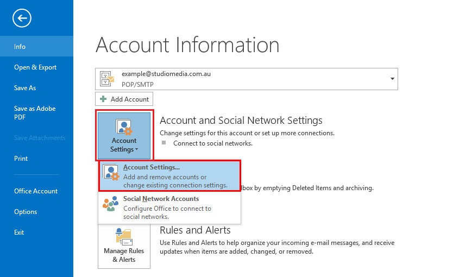Click Connect to social networks link
Viewport: 453px width, 277px height.
pyautogui.click(x=212, y=143)
